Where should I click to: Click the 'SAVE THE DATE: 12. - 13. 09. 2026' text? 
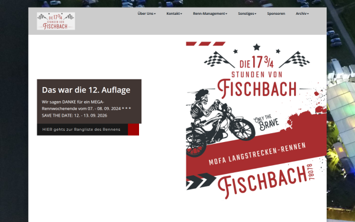pos(75,115)
